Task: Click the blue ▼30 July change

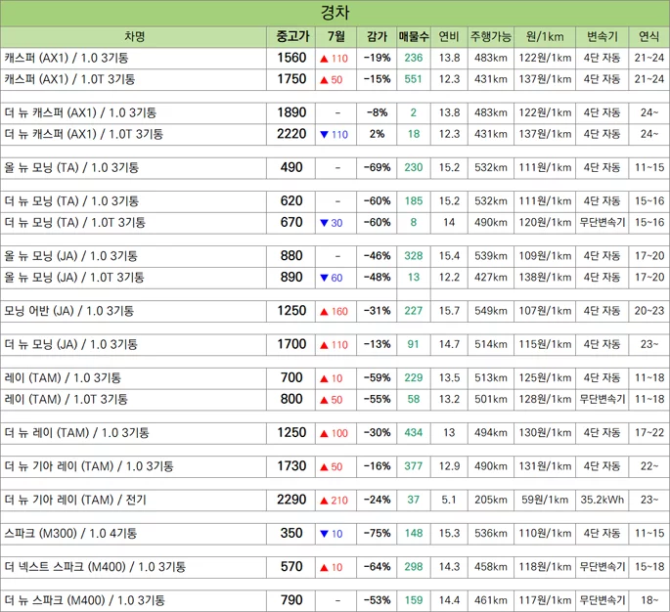Action: coord(332,223)
